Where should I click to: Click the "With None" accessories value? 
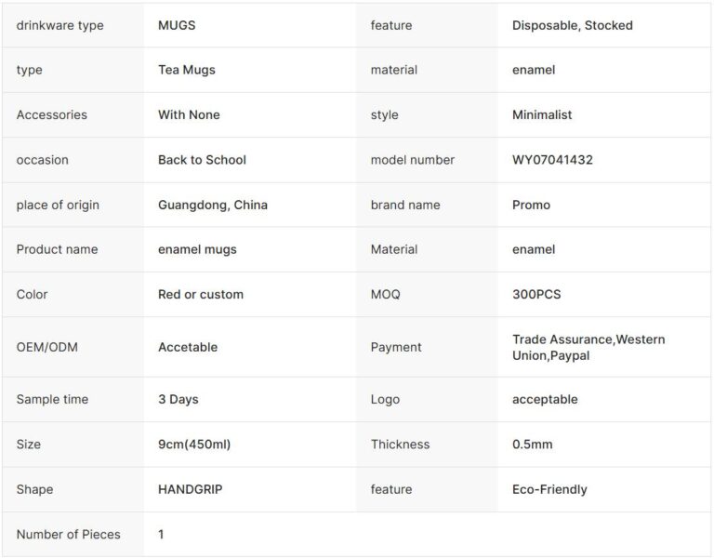tap(189, 115)
